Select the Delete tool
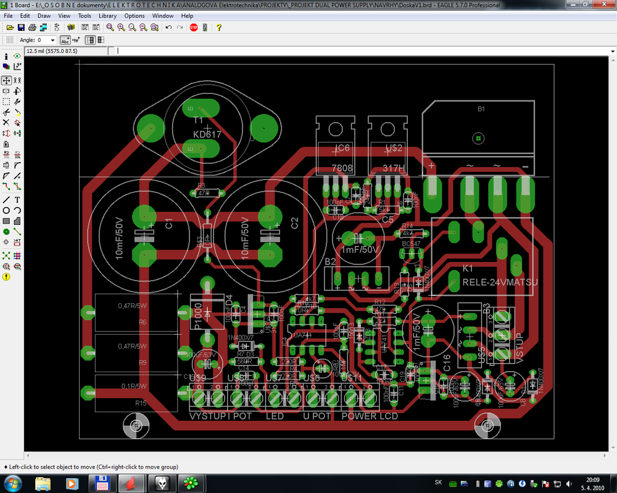 coord(6,123)
